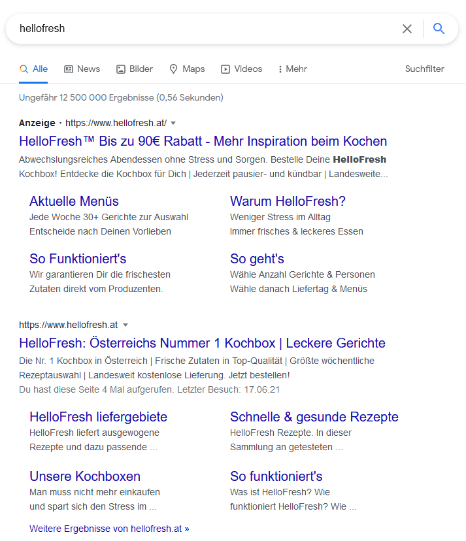Open the Mehr menu
Image resolution: width=466 pixels, height=541 pixels.
(x=293, y=69)
